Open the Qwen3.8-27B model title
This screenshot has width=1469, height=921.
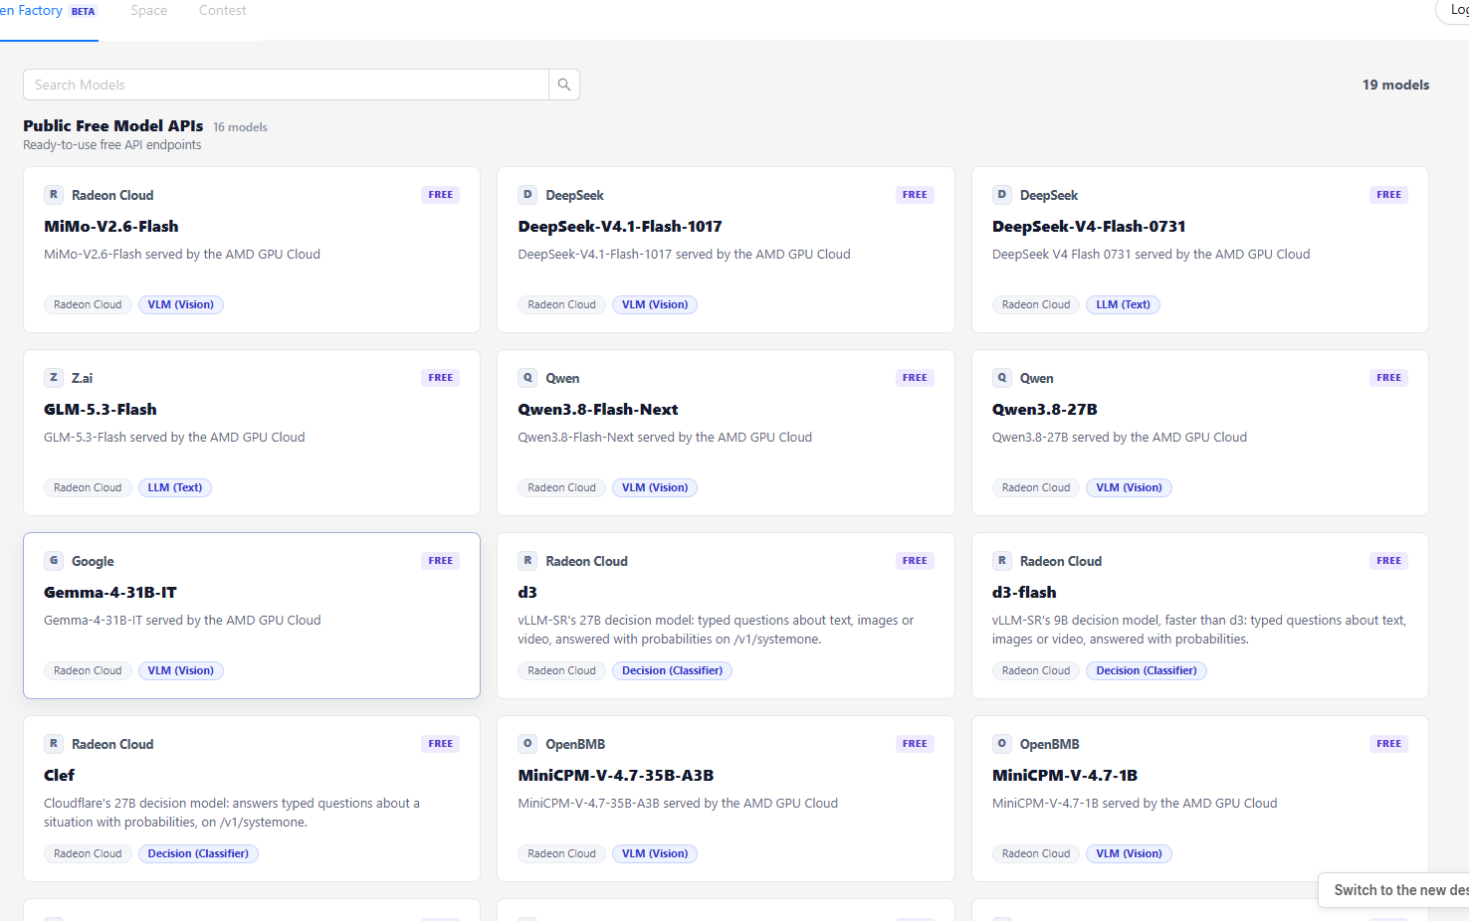click(1045, 410)
